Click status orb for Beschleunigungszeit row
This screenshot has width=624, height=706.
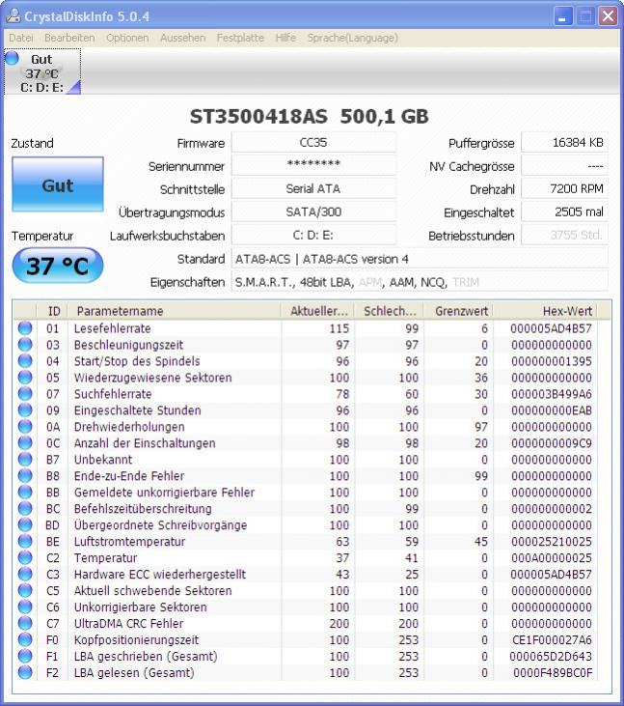(25, 345)
